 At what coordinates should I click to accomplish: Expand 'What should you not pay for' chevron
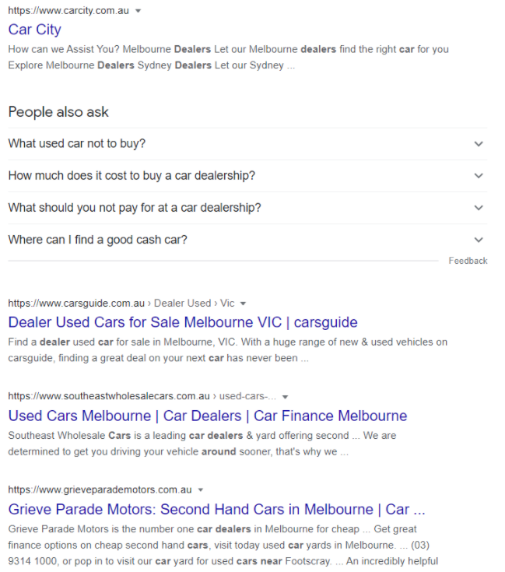(479, 208)
